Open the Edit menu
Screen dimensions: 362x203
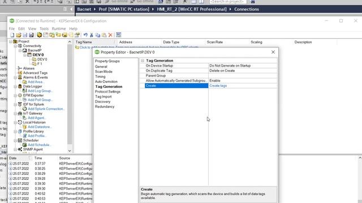(21, 29)
